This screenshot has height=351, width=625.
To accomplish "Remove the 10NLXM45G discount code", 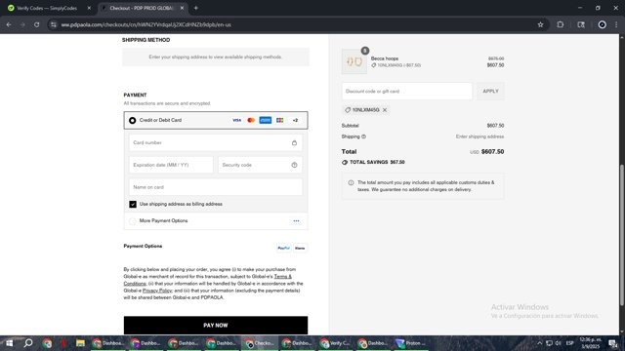I will point(385,110).
